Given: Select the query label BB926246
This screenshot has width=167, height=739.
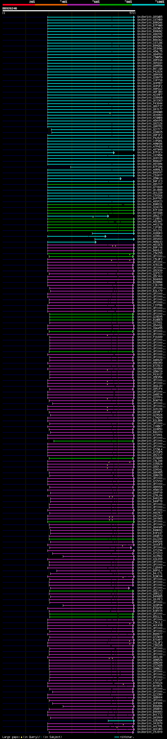Looking at the screenshot, I should [10, 9].
